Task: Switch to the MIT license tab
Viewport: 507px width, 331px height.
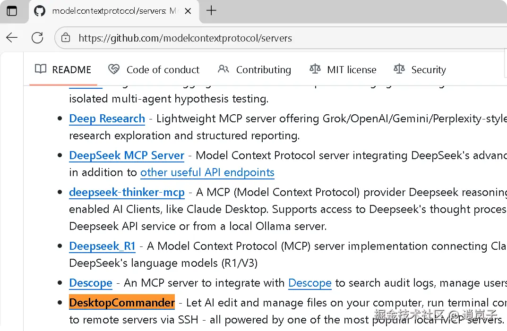Action: (x=343, y=70)
